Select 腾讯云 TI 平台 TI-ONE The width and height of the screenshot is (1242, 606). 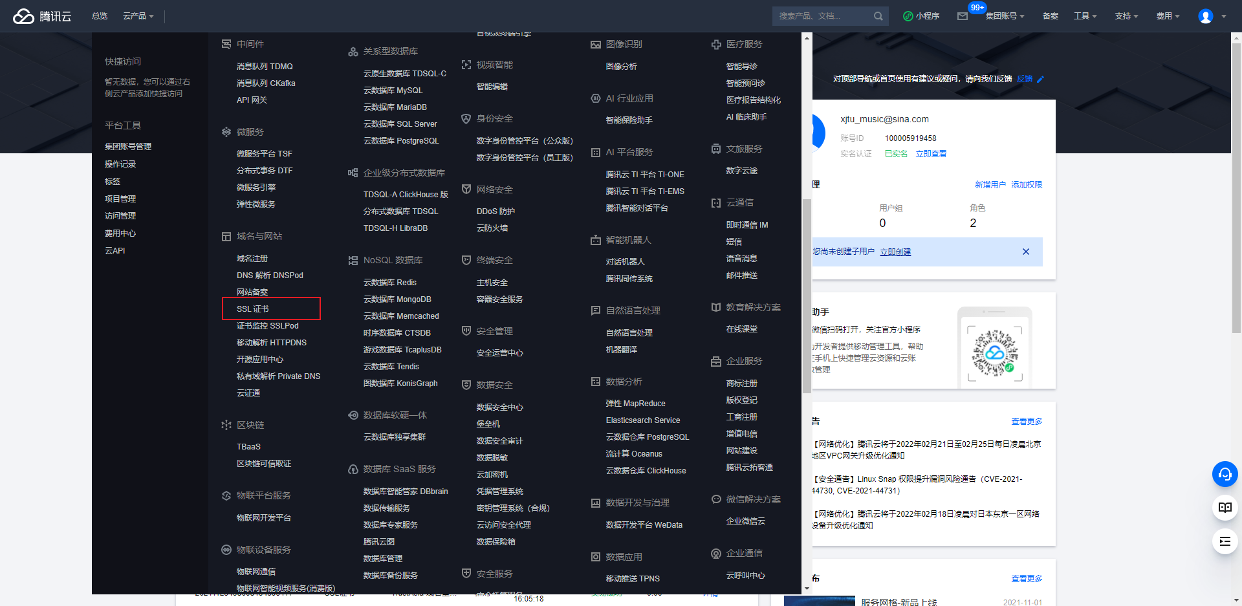pos(645,175)
